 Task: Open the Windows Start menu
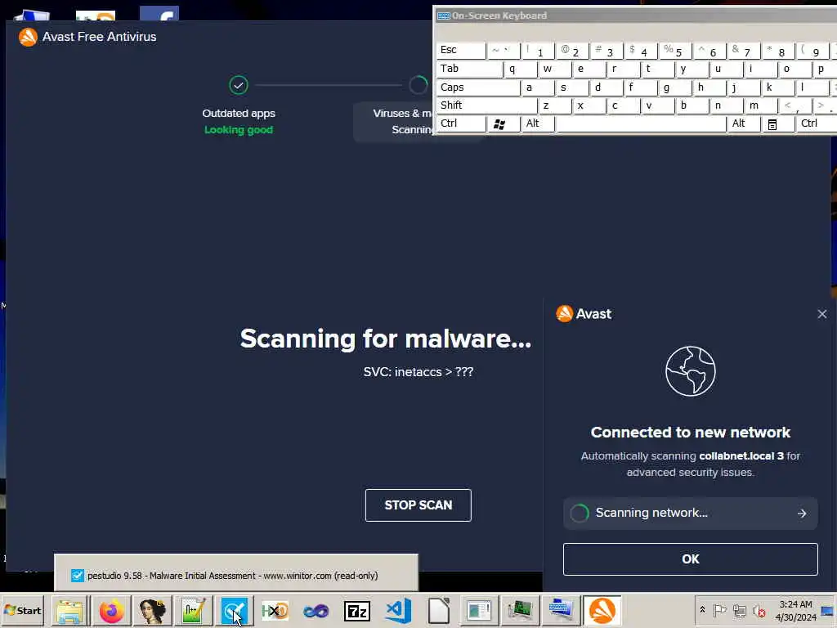[x=23, y=610]
